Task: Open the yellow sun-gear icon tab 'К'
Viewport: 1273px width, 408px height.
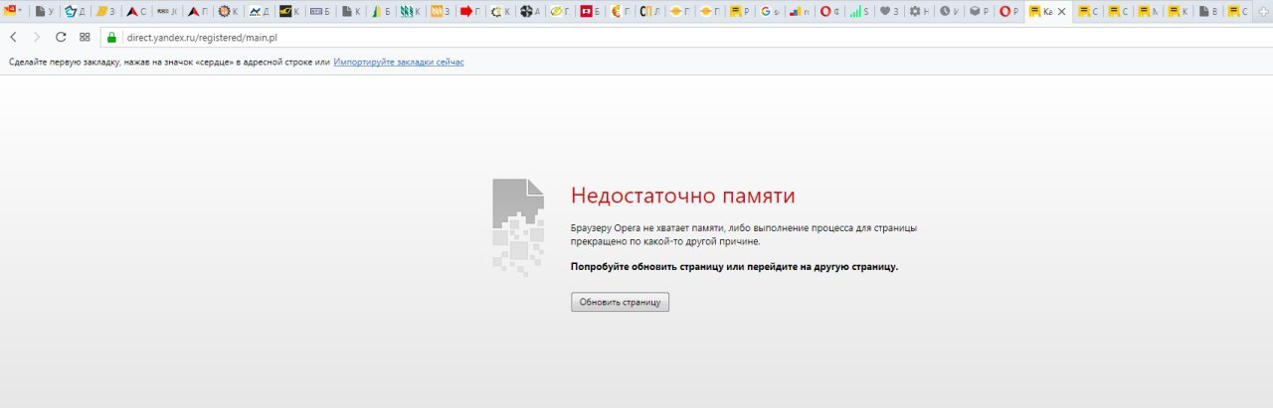Action: [x=502, y=12]
